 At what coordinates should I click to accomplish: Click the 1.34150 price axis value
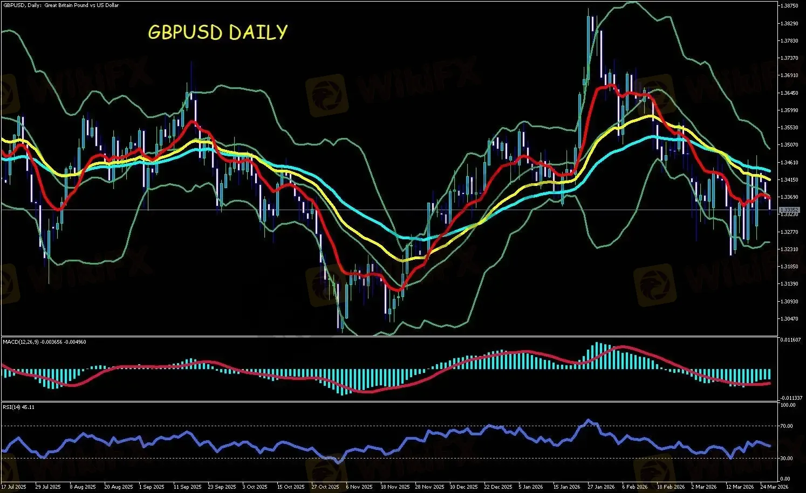coord(788,180)
